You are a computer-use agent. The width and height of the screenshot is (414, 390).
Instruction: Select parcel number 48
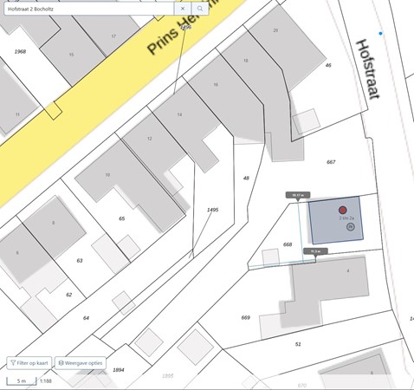[x=246, y=178]
